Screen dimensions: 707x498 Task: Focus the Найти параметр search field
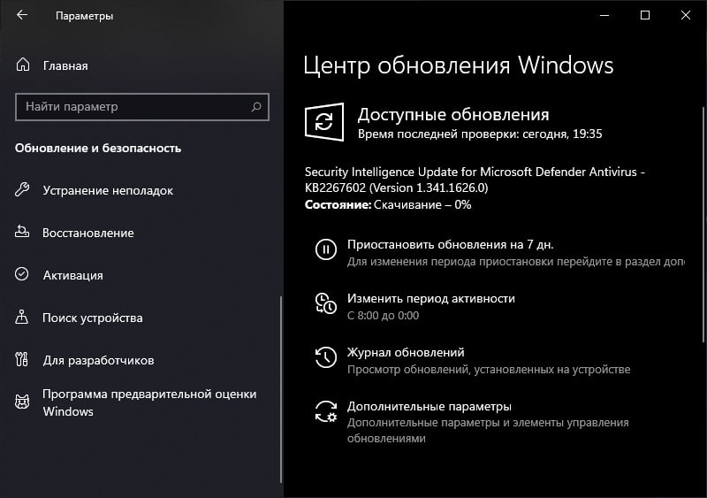point(142,107)
